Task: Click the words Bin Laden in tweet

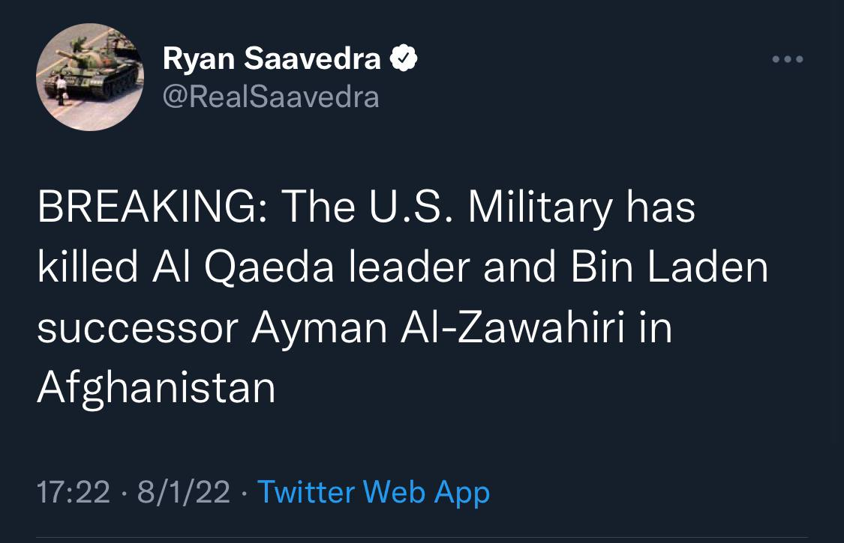Action: click(670, 268)
